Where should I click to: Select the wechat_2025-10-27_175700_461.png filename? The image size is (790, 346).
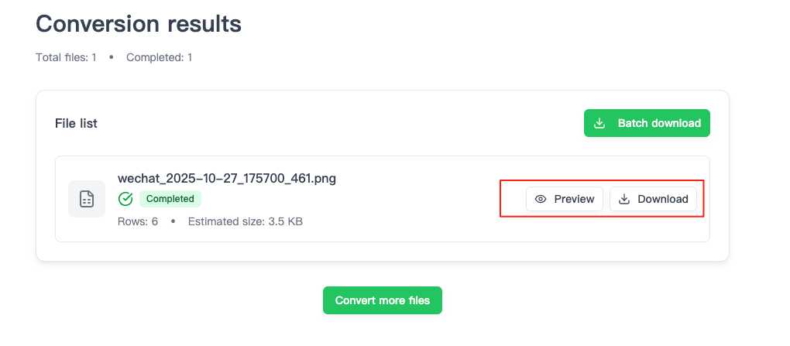tap(227, 179)
